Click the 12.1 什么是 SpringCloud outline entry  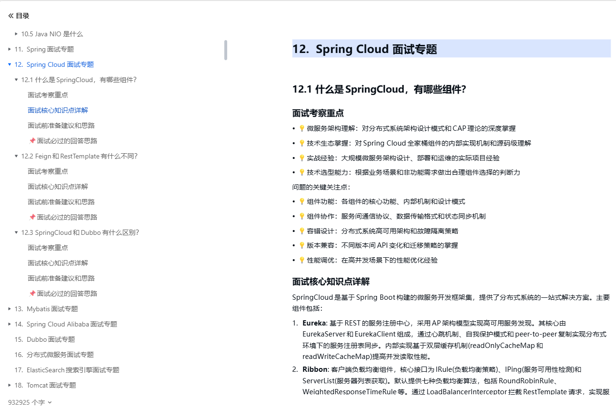[79, 80]
